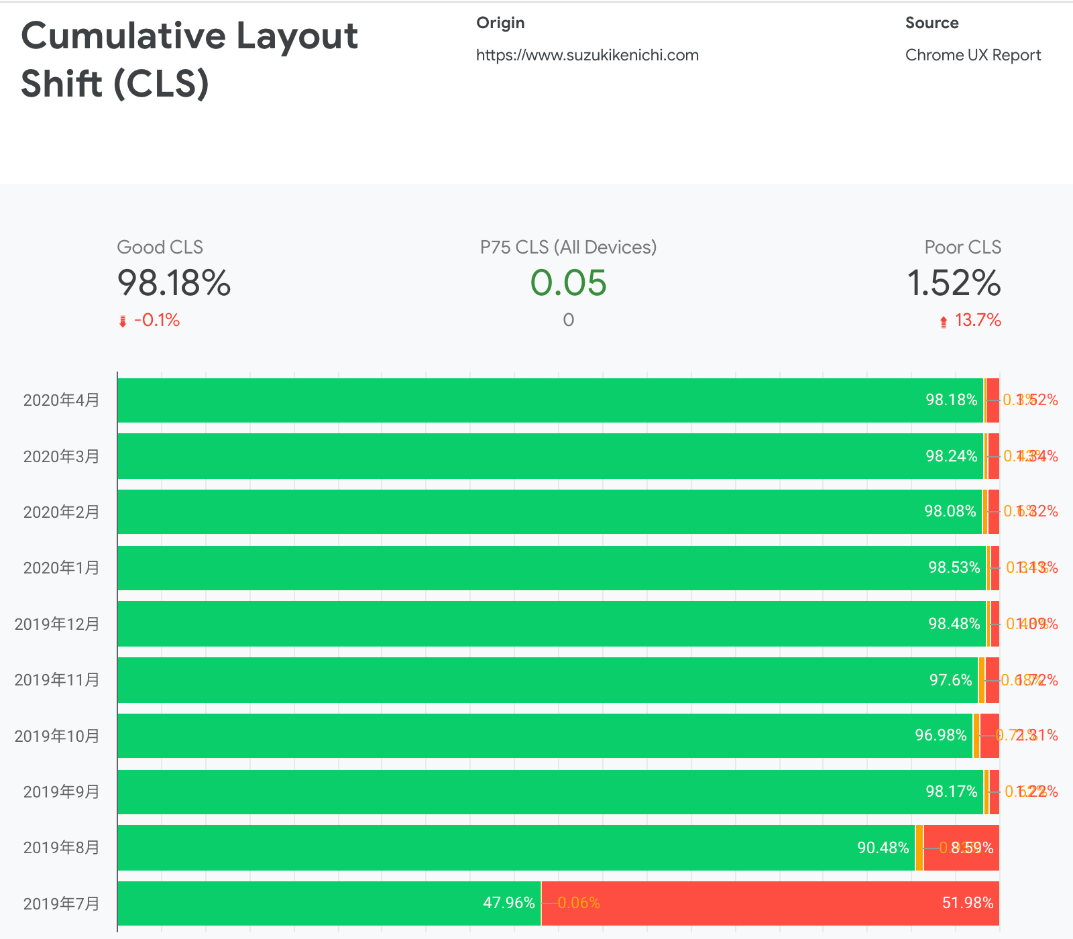Click the 2019年11月 axis label
This screenshot has height=939, width=1073.
(57, 680)
